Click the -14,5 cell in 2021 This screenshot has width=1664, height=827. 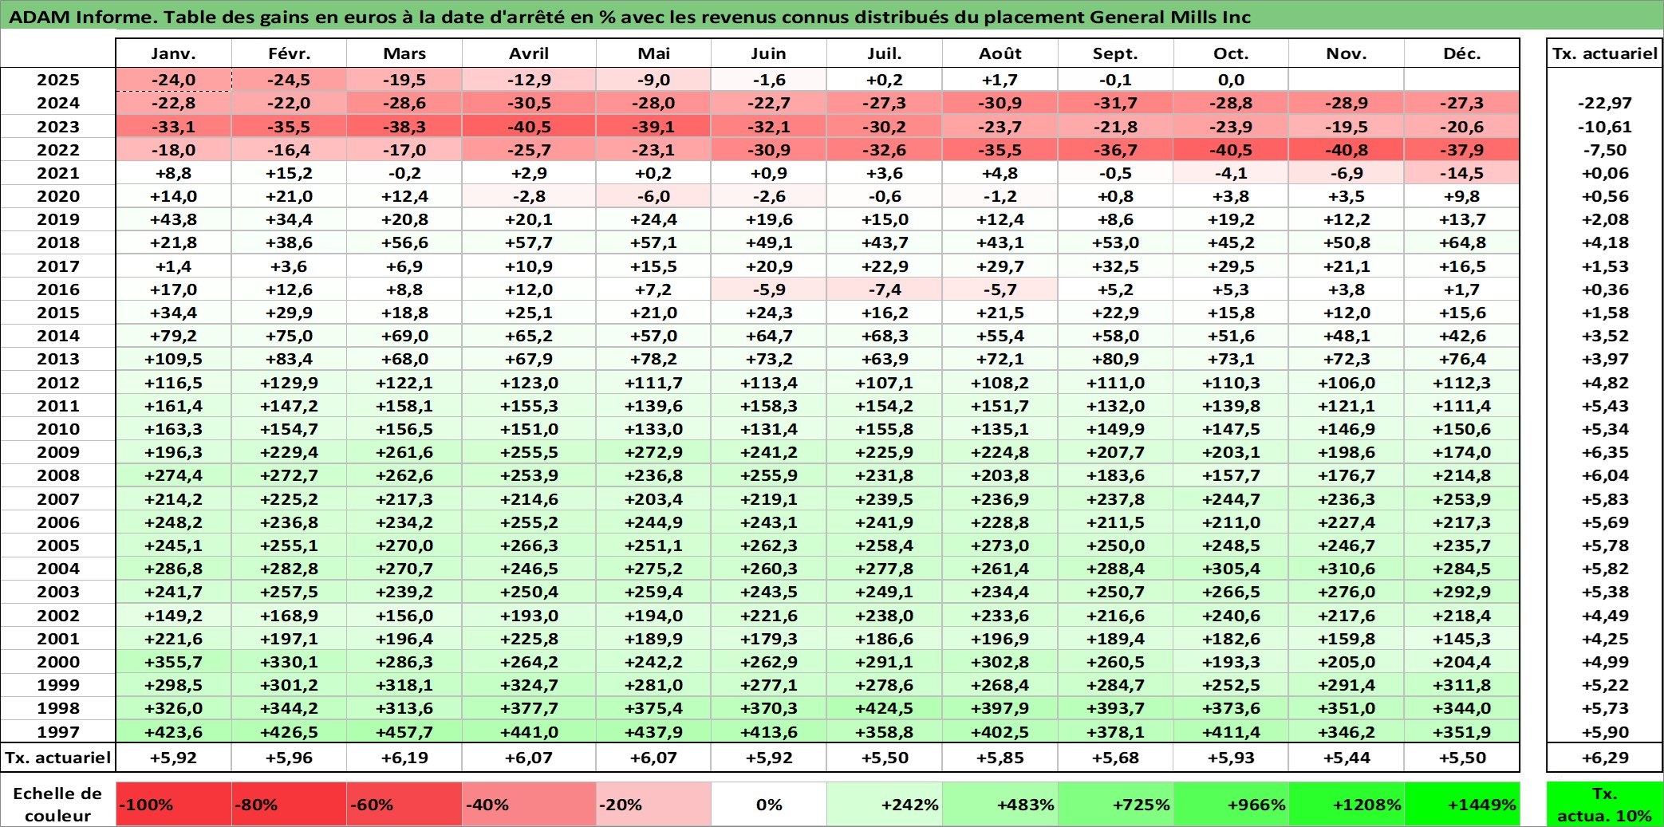point(1461,173)
